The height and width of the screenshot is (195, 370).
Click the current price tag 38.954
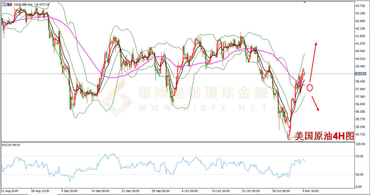tap(360, 74)
